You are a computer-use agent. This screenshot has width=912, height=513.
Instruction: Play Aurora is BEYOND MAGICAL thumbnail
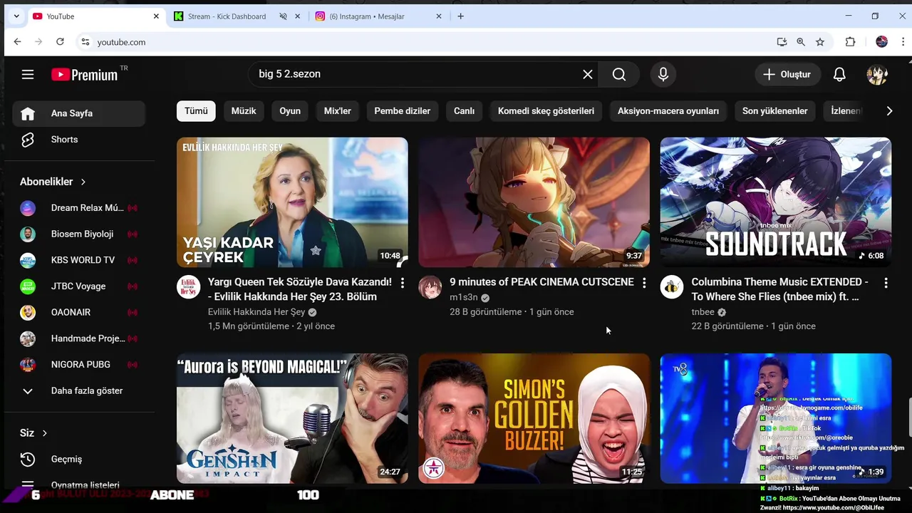pyautogui.click(x=292, y=418)
